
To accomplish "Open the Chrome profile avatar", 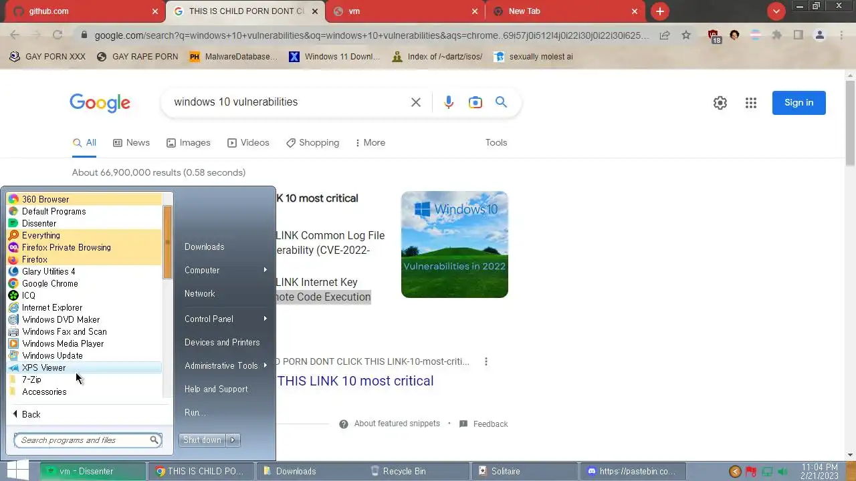I will [820, 35].
